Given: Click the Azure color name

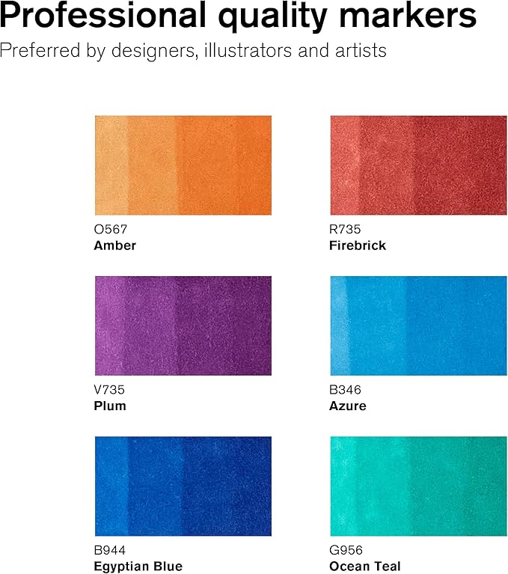Looking at the screenshot, I should tap(348, 406).
